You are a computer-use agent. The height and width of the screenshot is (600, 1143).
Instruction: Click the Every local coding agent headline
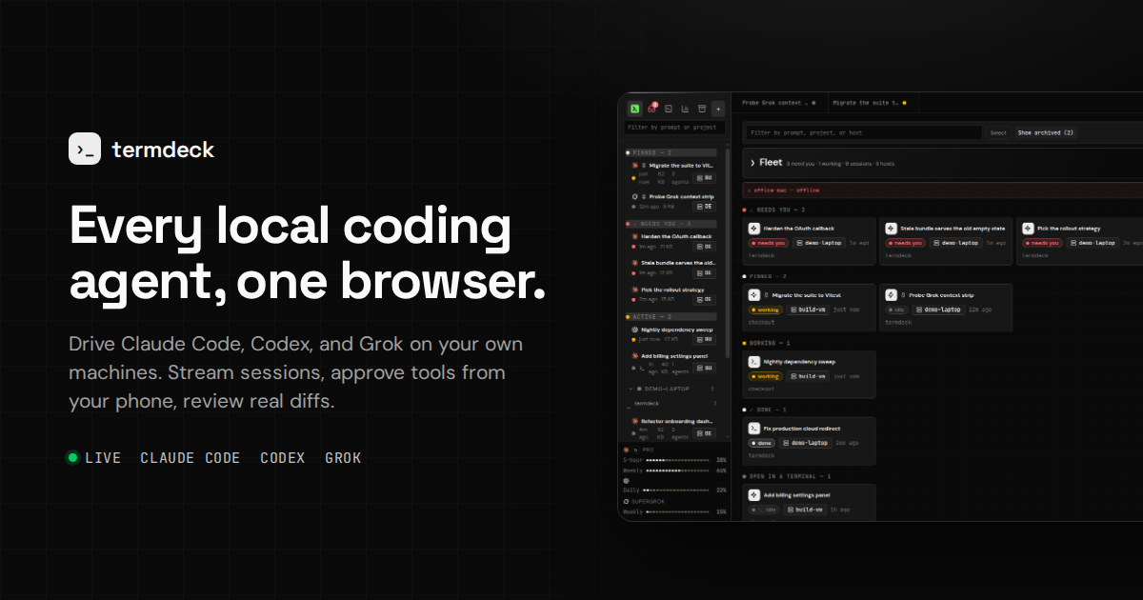[x=308, y=254]
